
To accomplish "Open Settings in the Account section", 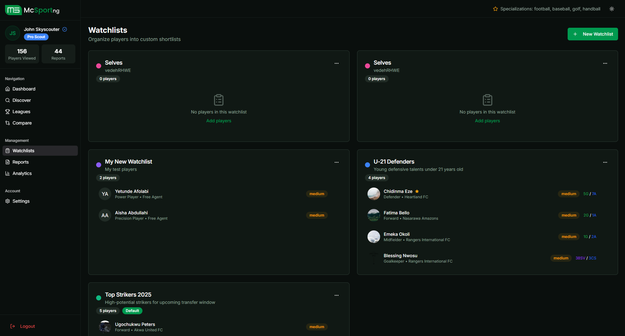I will click(x=21, y=201).
